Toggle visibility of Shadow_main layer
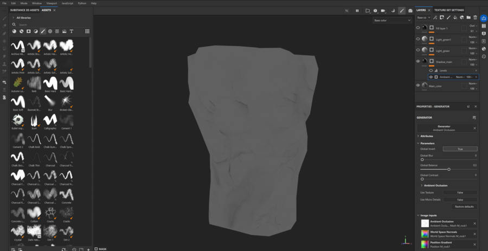Viewport: 488px width, 251px height. 418,61
